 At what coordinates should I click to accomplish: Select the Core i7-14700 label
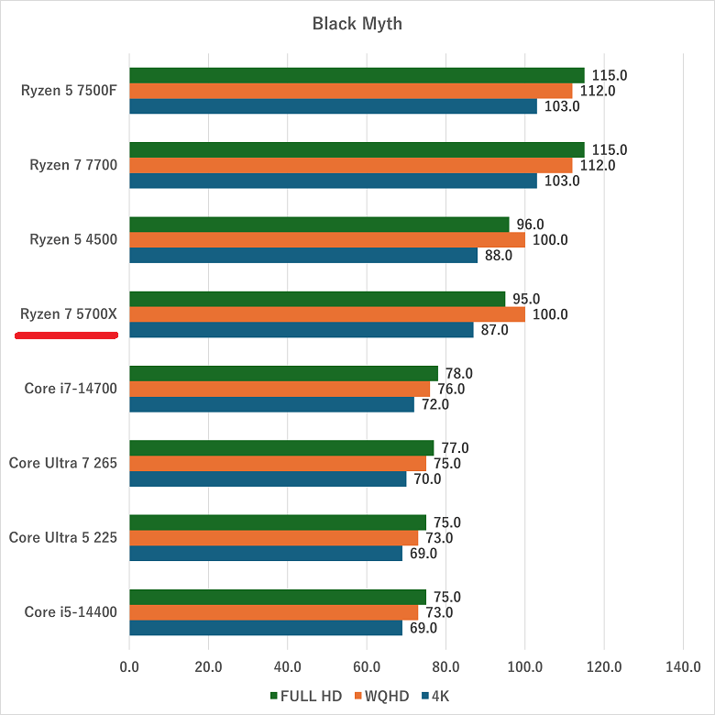[71, 388]
